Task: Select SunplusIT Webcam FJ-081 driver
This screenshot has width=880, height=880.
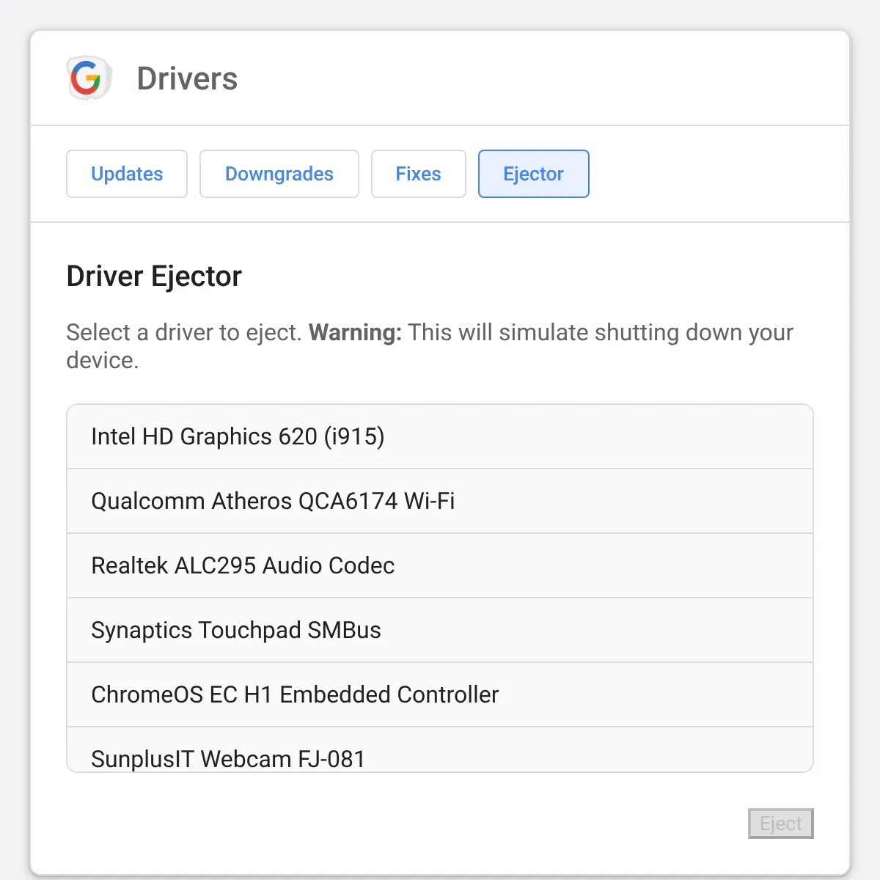Action: click(440, 749)
